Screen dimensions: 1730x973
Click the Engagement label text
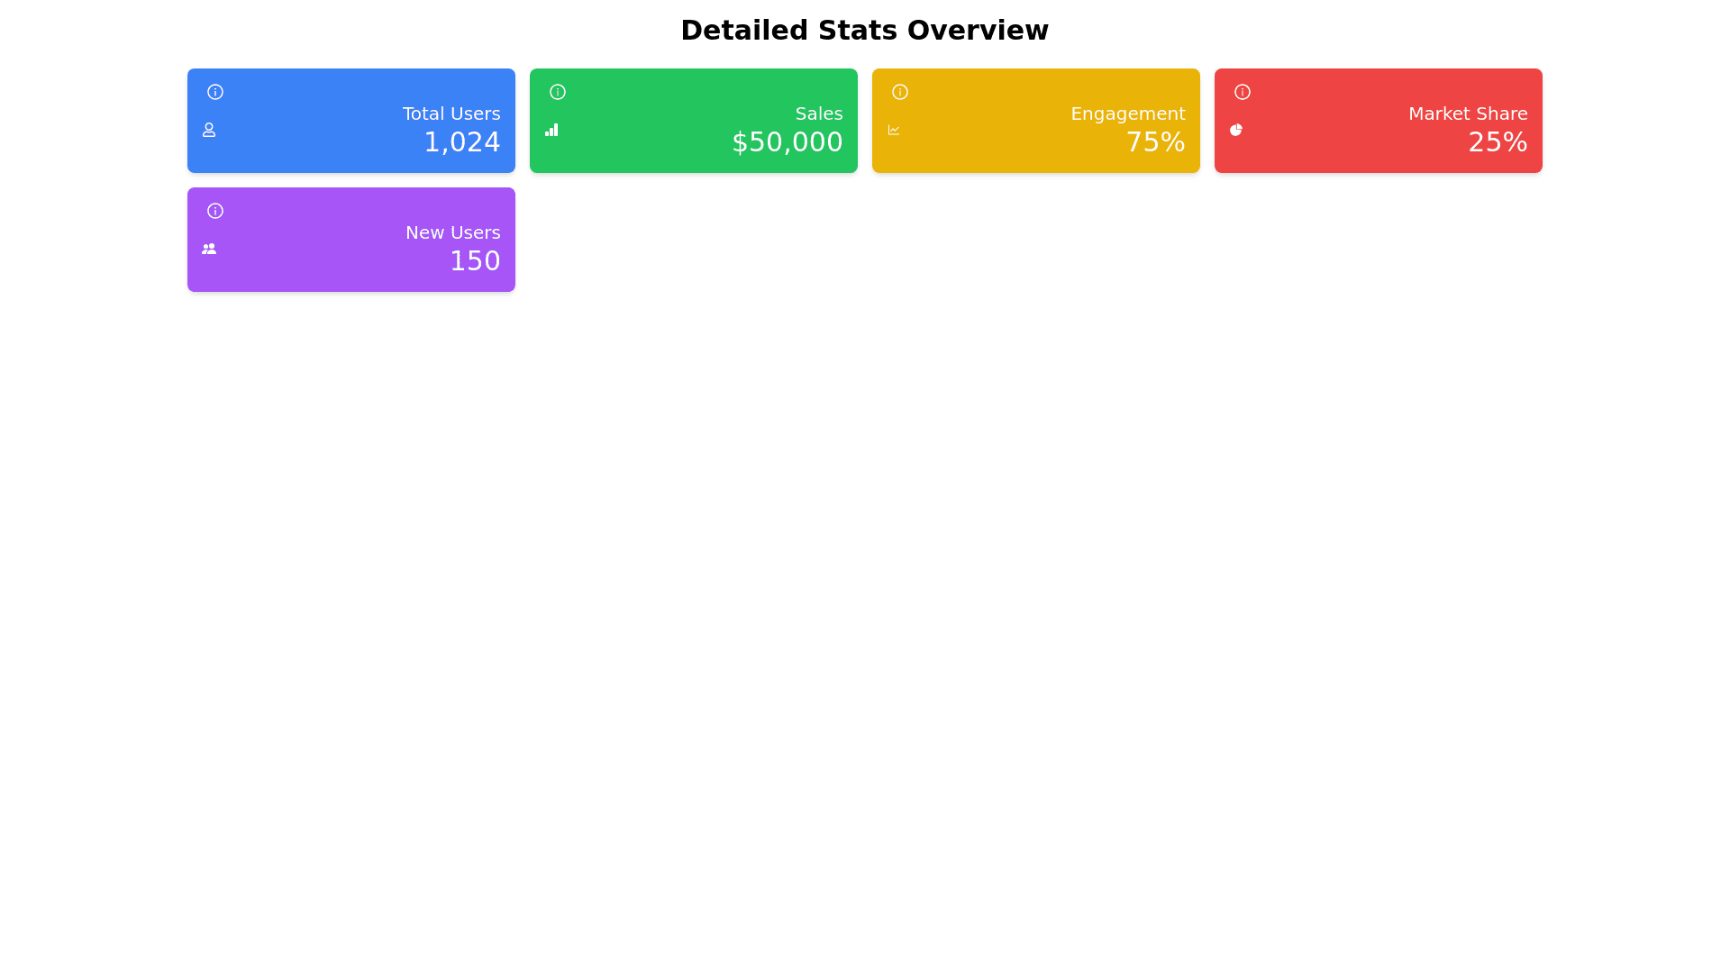click(x=1127, y=114)
